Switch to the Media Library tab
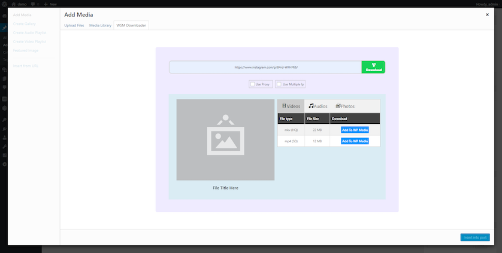 [x=100, y=26]
